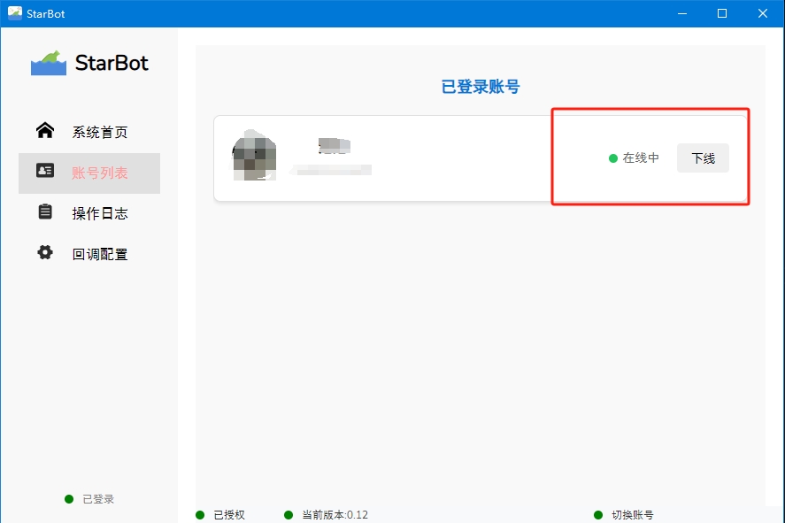The image size is (785, 523).
Task: Click the 当前版本:0.12 version label
Action: 335,515
